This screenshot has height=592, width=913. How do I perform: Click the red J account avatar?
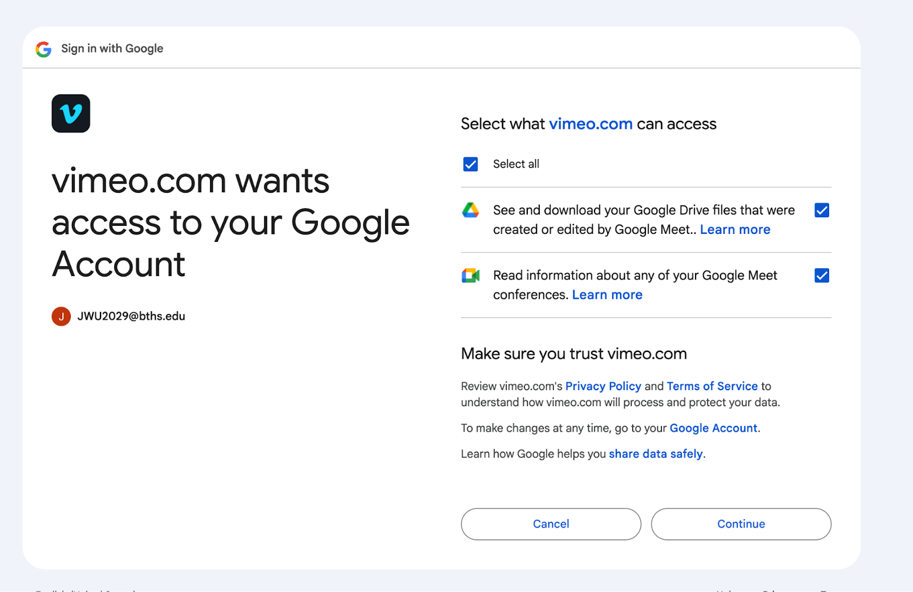(x=61, y=316)
